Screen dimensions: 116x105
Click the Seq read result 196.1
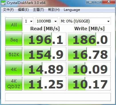coord(45,39)
